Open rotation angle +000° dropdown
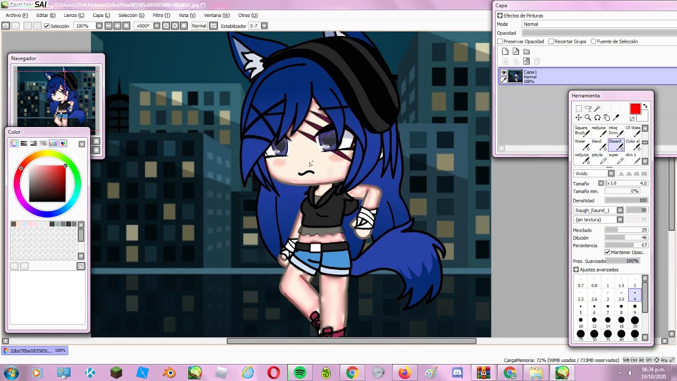This screenshot has height=381, width=677. (157, 26)
